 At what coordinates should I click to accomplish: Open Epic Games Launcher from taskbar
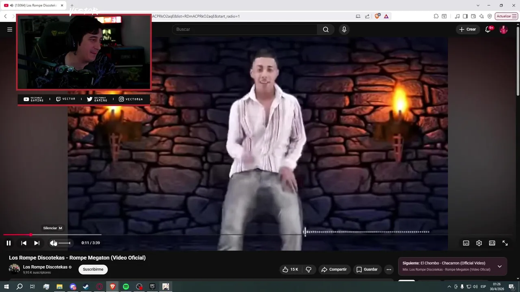pyautogui.click(x=152, y=287)
